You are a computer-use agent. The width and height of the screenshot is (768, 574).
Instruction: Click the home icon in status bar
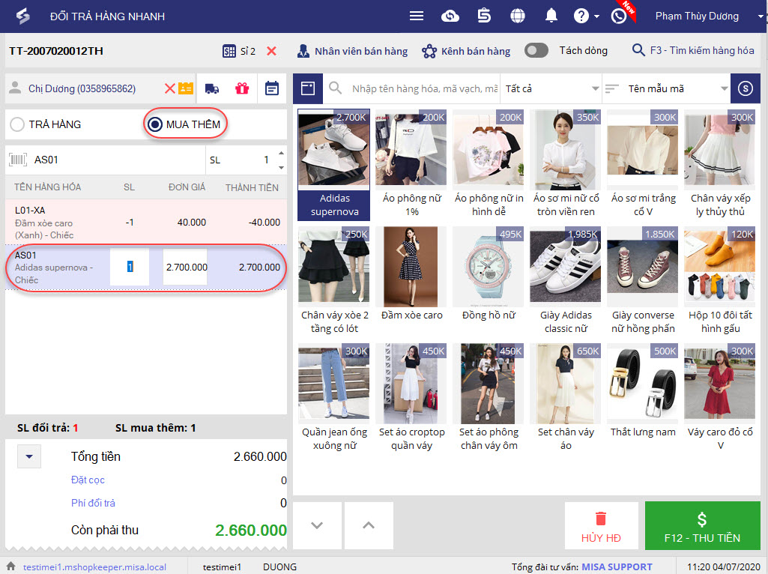coord(10,567)
